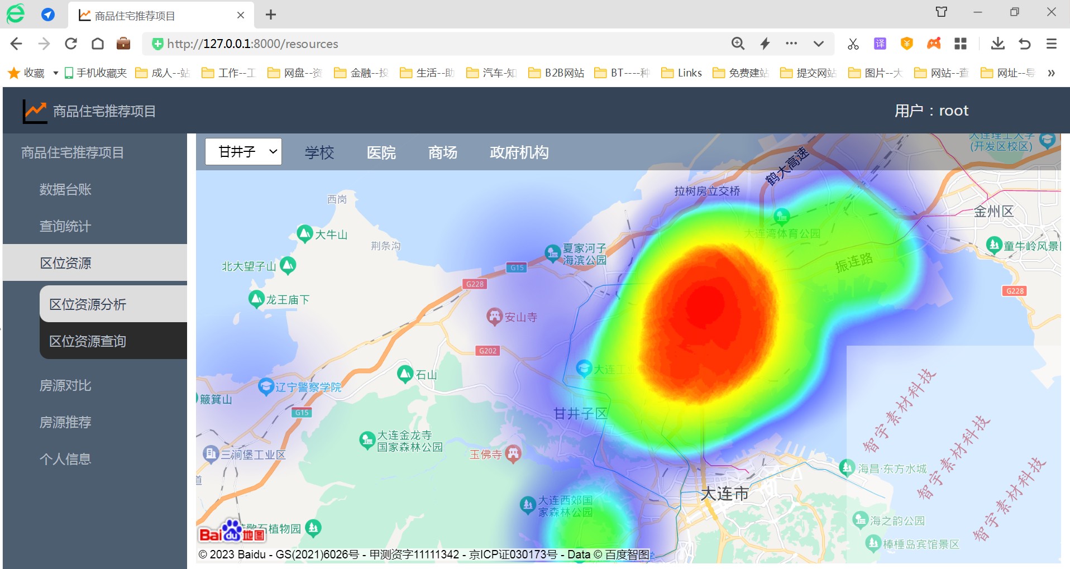Open the three-dots address bar menu
Viewport: 1070px width, 569px height.
pos(791,44)
